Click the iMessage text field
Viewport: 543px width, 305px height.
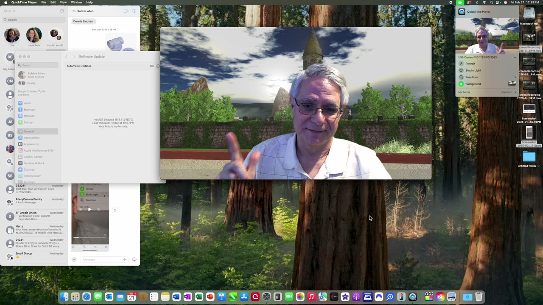(x=104, y=259)
